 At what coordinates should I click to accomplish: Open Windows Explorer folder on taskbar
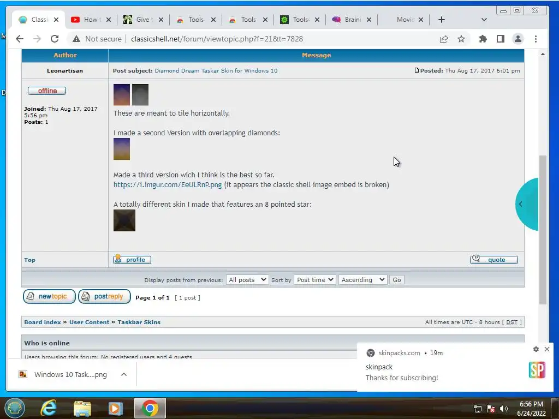coord(82,408)
